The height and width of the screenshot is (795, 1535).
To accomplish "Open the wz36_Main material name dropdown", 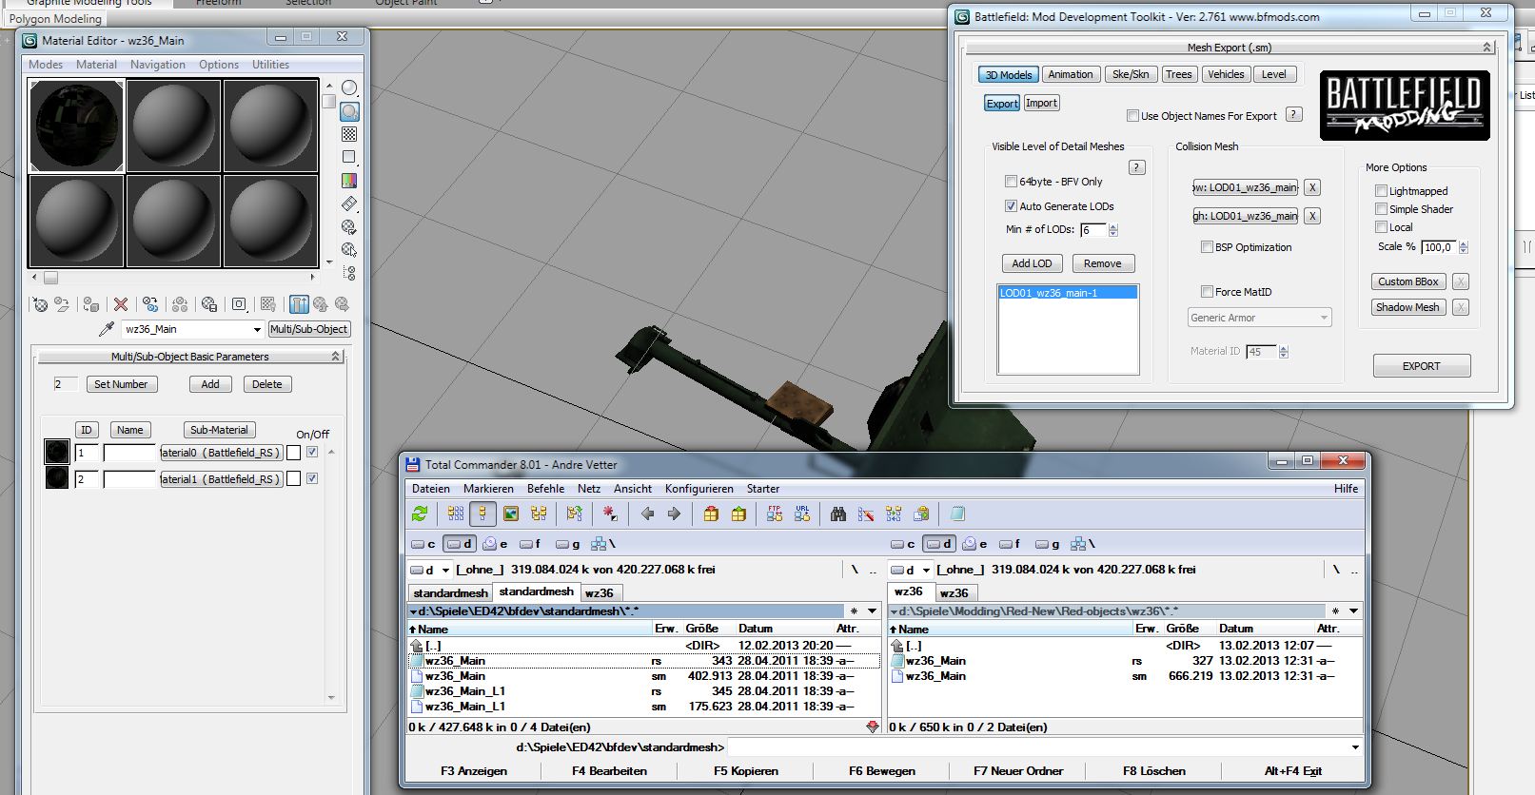I will (257, 330).
